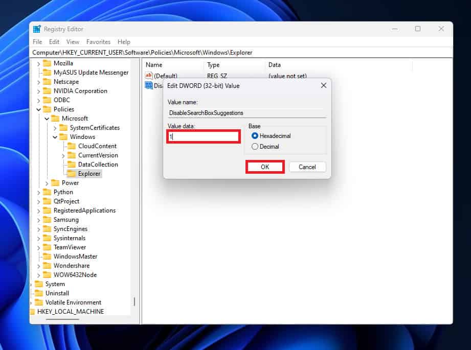Viewport: 471px width, 350px height.
Task: Collapse the Policies tree node
Action: click(38, 109)
